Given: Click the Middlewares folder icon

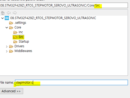Looking at the screenshot, I should coord(11,51).
